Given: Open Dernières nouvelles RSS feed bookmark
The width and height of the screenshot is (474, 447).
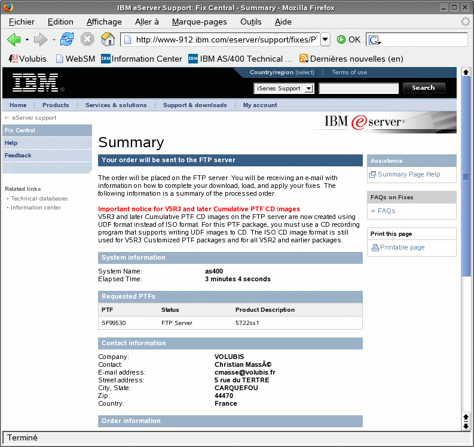Looking at the screenshot, I should coord(351,59).
